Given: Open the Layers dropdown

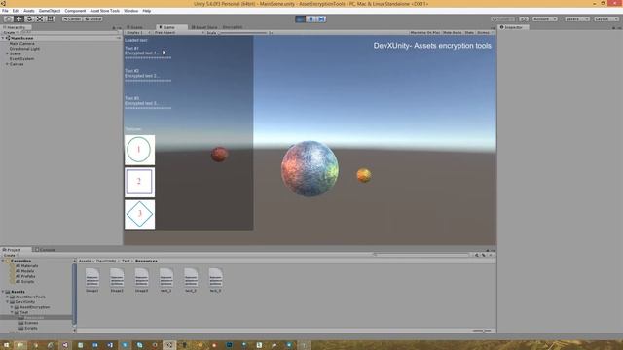Looking at the screenshot, I should tap(576, 18).
